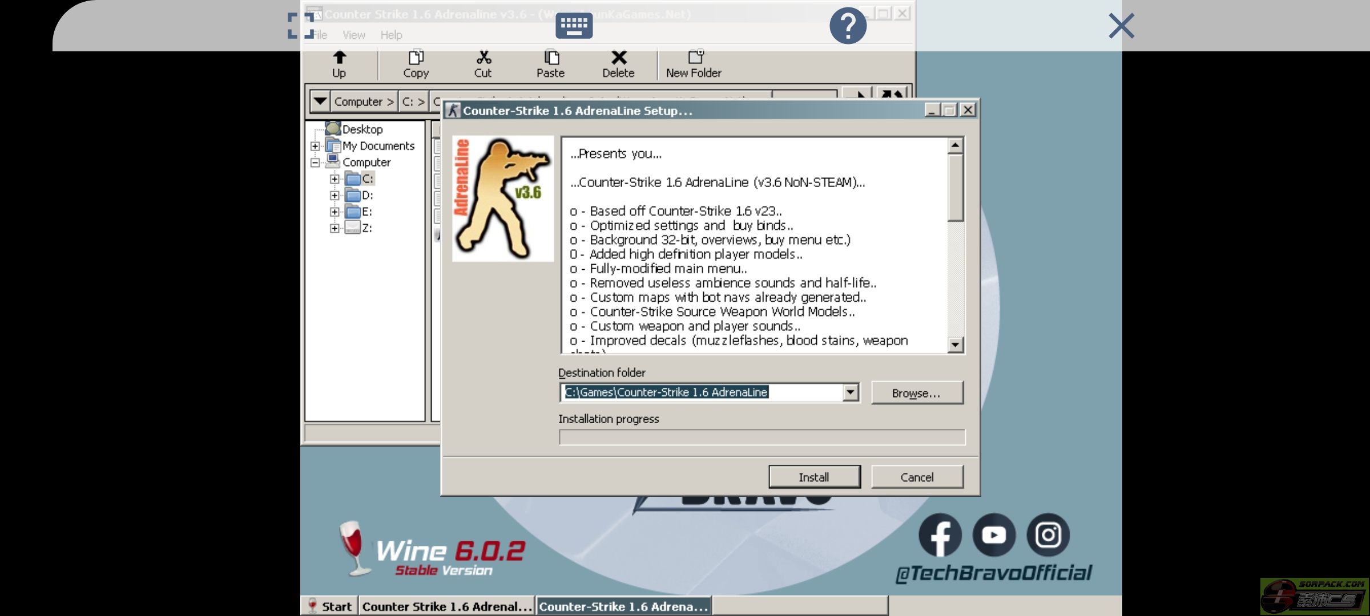Click the Browse... button
The image size is (1370, 616).
(x=916, y=393)
